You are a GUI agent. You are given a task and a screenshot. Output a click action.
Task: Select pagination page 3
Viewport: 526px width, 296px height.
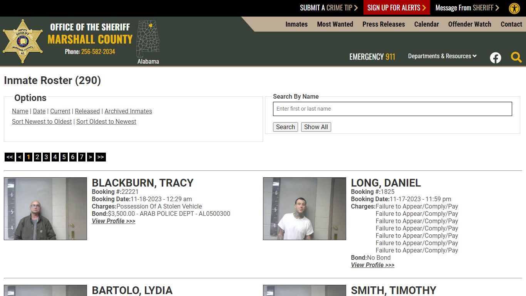click(46, 157)
